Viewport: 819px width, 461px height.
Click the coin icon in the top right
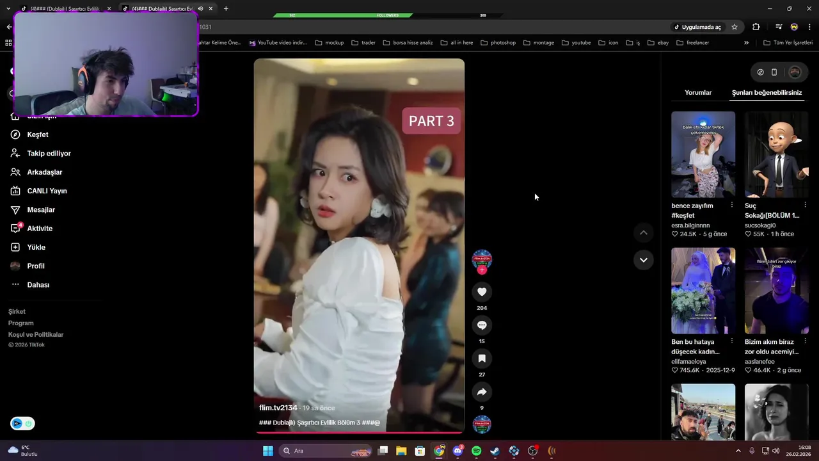[760, 72]
